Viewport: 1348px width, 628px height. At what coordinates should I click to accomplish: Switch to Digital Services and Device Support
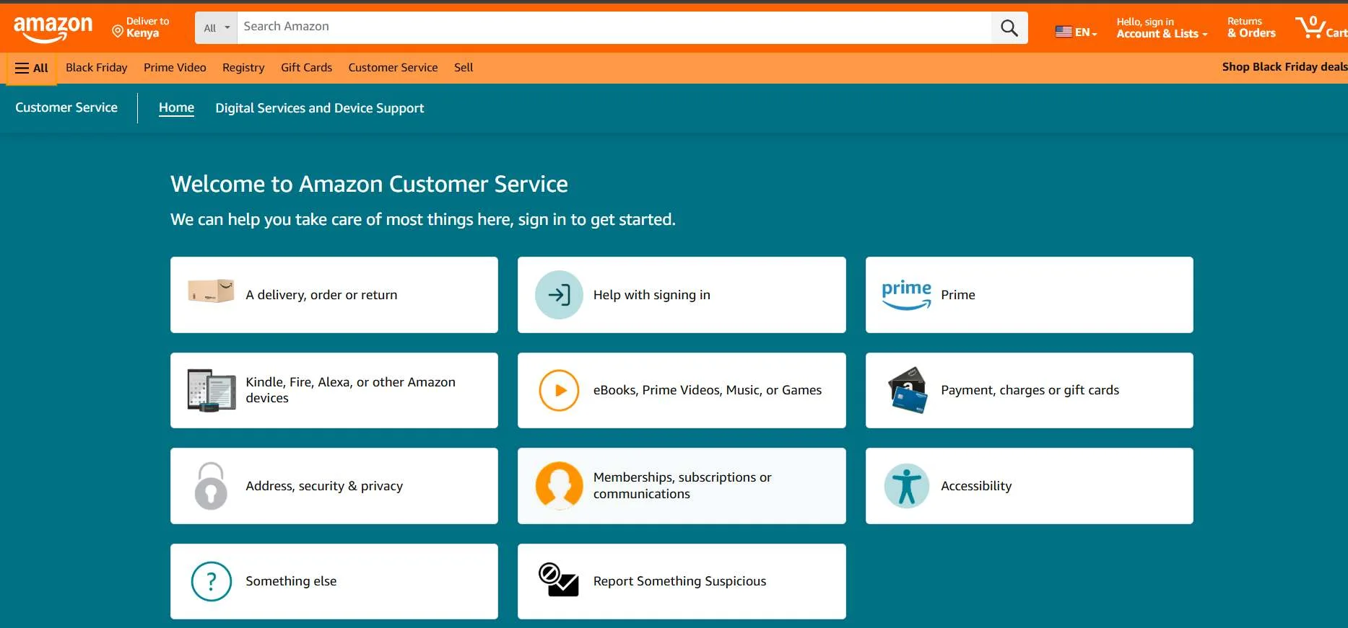[319, 108]
